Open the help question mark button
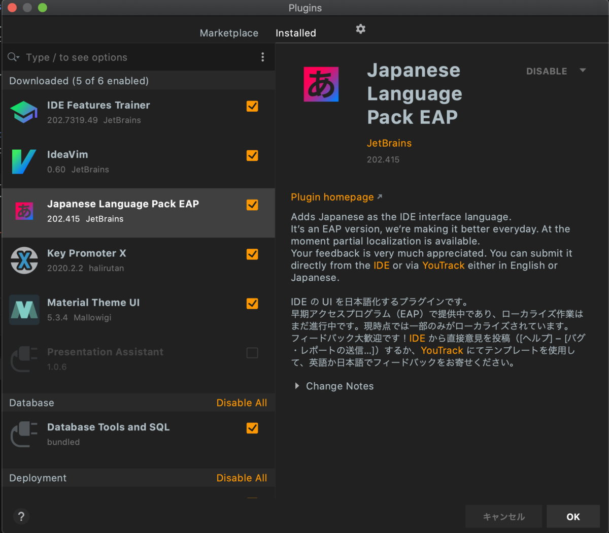 tap(21, 516)
